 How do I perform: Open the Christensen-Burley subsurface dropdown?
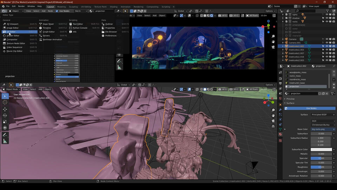[323, 125]
